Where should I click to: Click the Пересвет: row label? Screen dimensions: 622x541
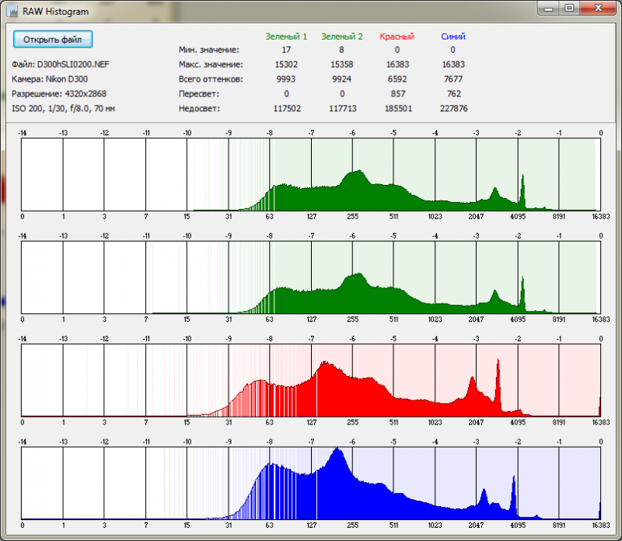click(199, 94)
